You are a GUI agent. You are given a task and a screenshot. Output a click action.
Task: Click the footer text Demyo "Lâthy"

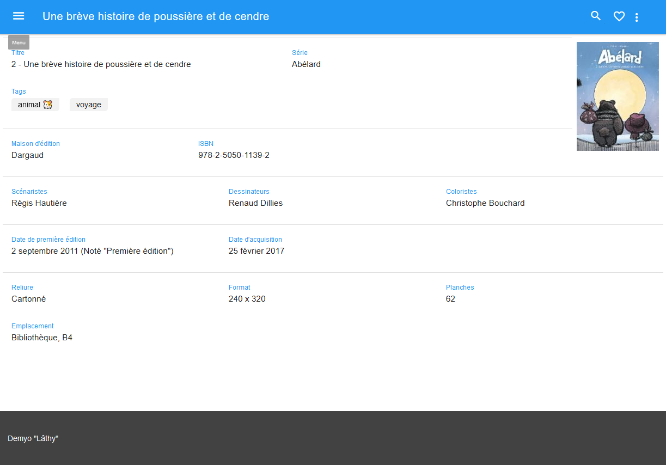coord(33,438)
